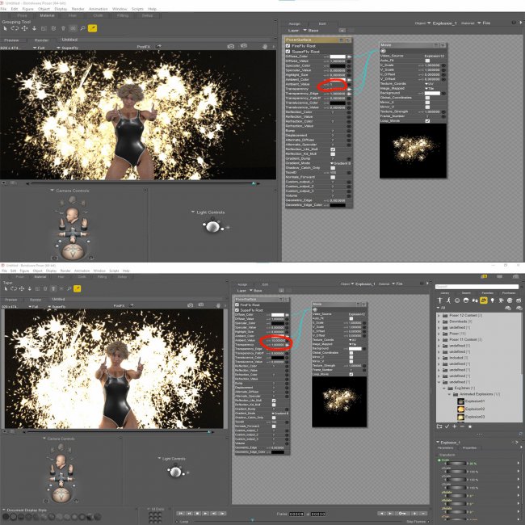The image size is (525, 525).
Task: Click the star favorite icon below library list
Action: pyautogui.click(x=470, y=426)
